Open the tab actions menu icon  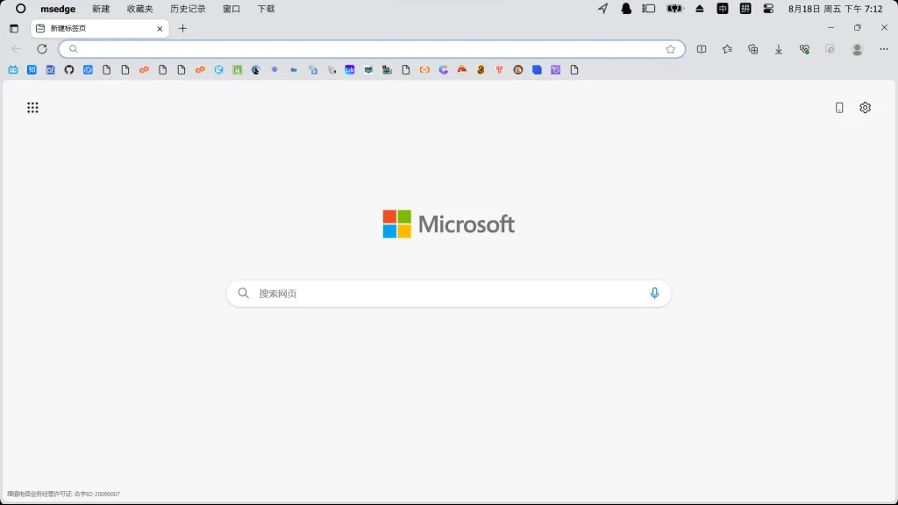click(x=14, y=28)
